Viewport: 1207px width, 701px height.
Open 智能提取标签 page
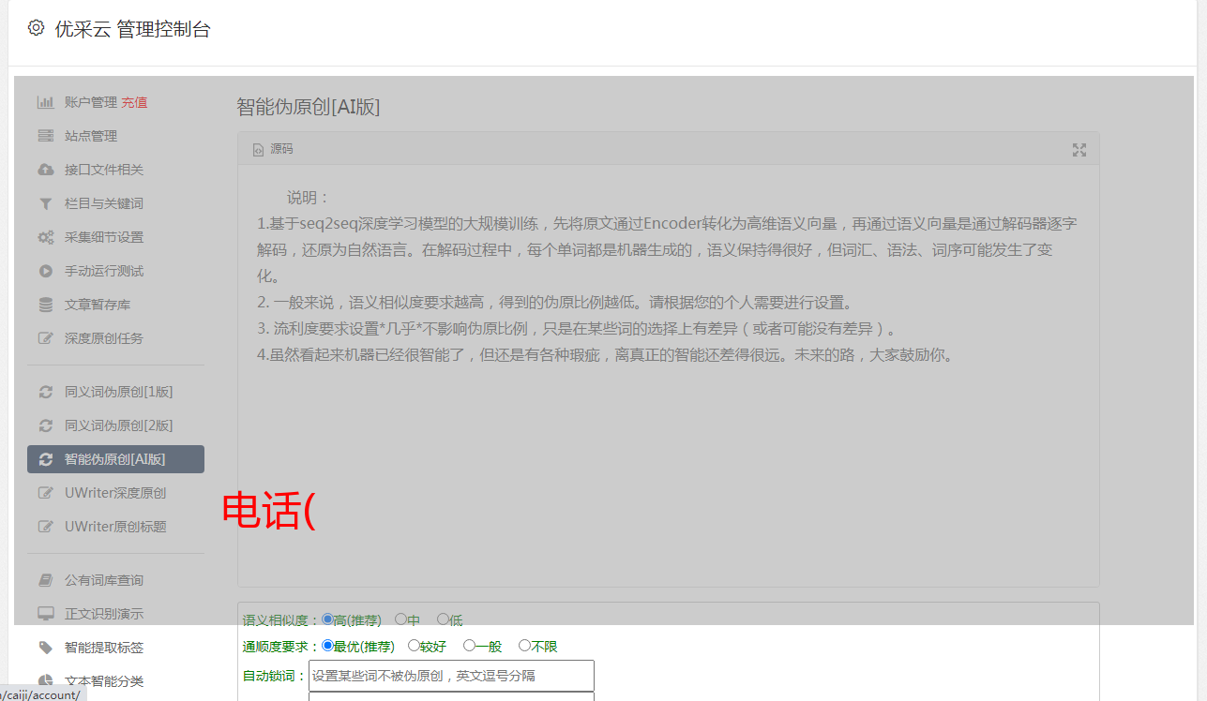click(104, 648)
